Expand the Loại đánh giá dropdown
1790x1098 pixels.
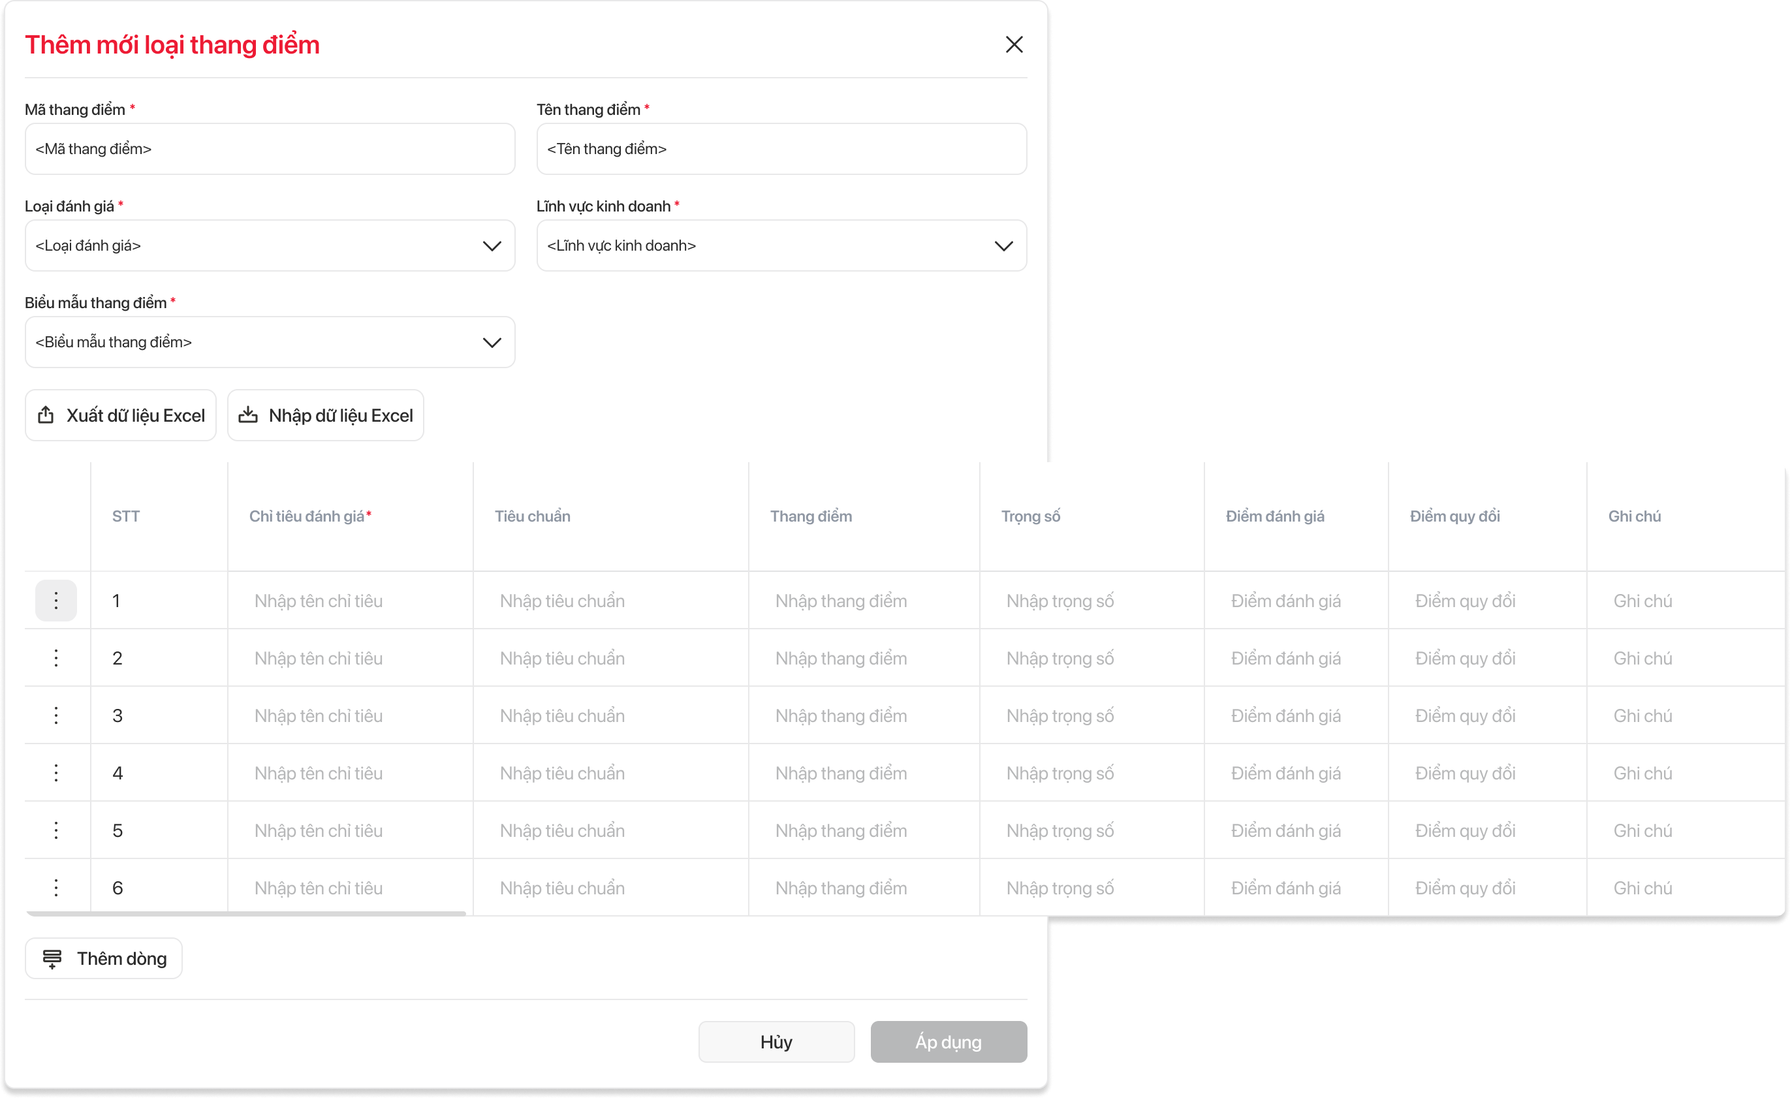492,245
